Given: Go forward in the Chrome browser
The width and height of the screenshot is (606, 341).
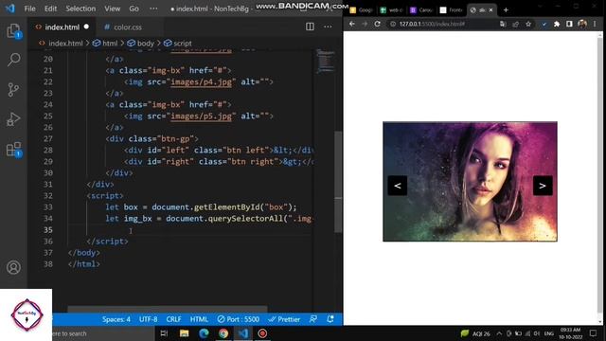Looking at the screenshot, I should [365, 24].
